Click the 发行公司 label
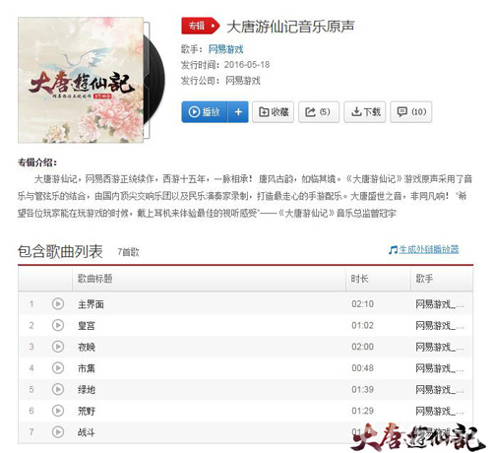 coord(201,81)
